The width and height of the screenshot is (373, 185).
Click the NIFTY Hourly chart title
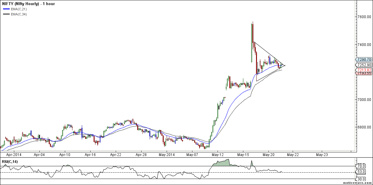point(28,4)
